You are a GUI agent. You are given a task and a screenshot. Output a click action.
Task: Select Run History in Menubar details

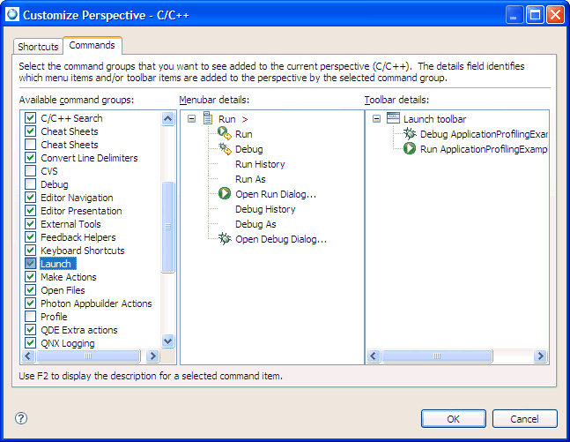click(260, 164)
